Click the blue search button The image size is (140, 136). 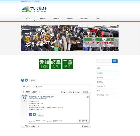point(115,61)
